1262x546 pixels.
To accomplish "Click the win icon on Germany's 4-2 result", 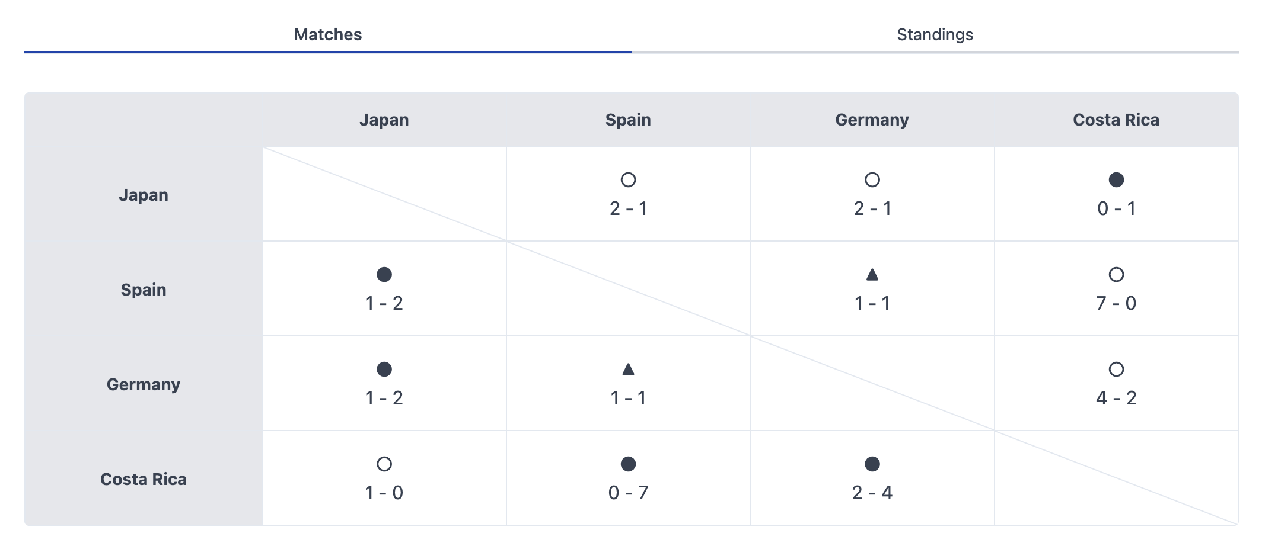I will pos(1116,370).
